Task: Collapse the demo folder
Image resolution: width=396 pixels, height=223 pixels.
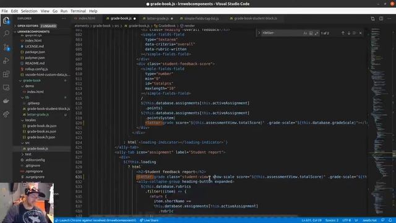Action: click(x=29, y=86)
